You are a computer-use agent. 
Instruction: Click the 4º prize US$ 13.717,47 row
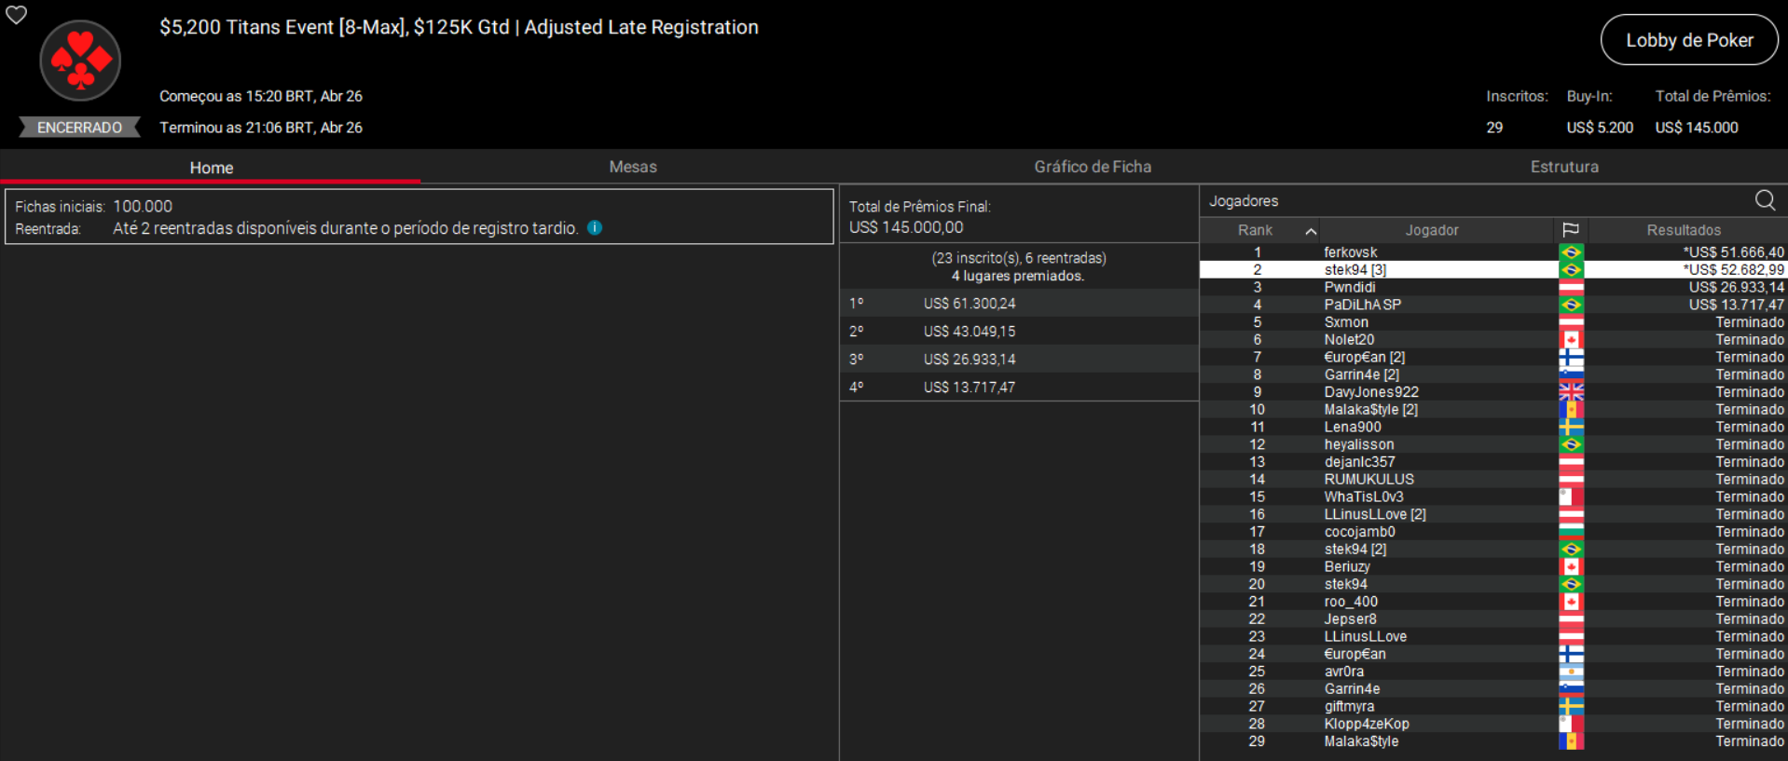click(x=1019, y=387)
